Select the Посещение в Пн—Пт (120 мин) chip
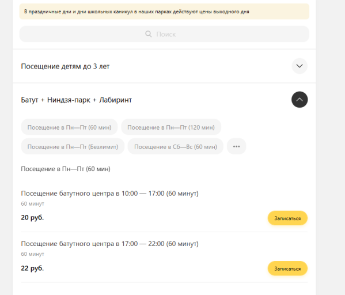The height and width of the screenshot is (295, 345). pos(171,127)
